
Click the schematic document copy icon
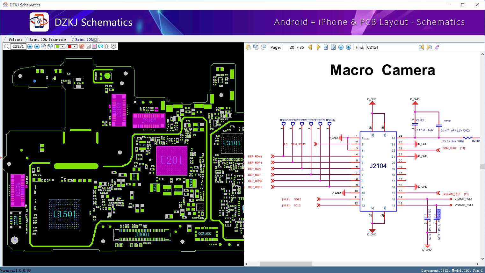(x=249, y=47)
